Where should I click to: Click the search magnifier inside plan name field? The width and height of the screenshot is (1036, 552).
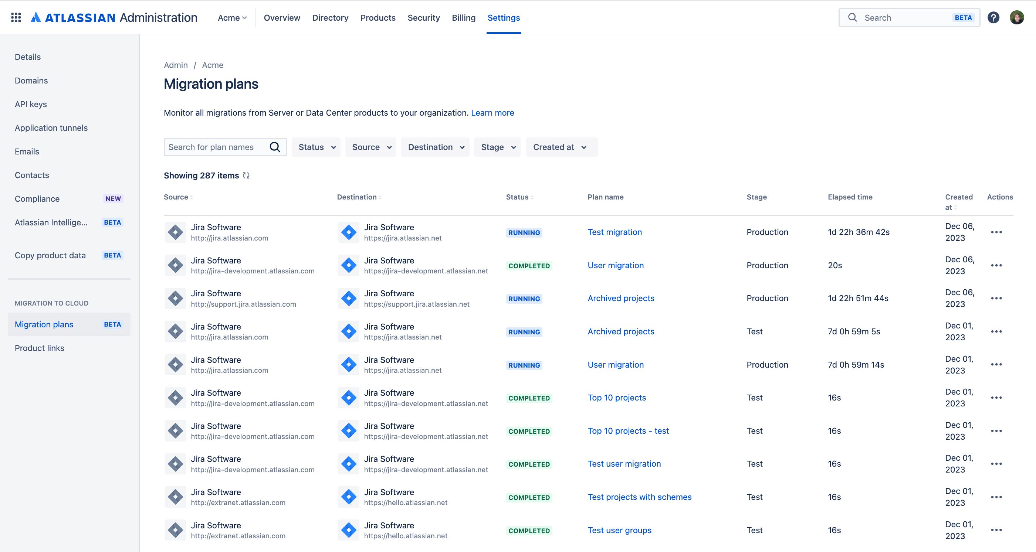click(275, 147)
